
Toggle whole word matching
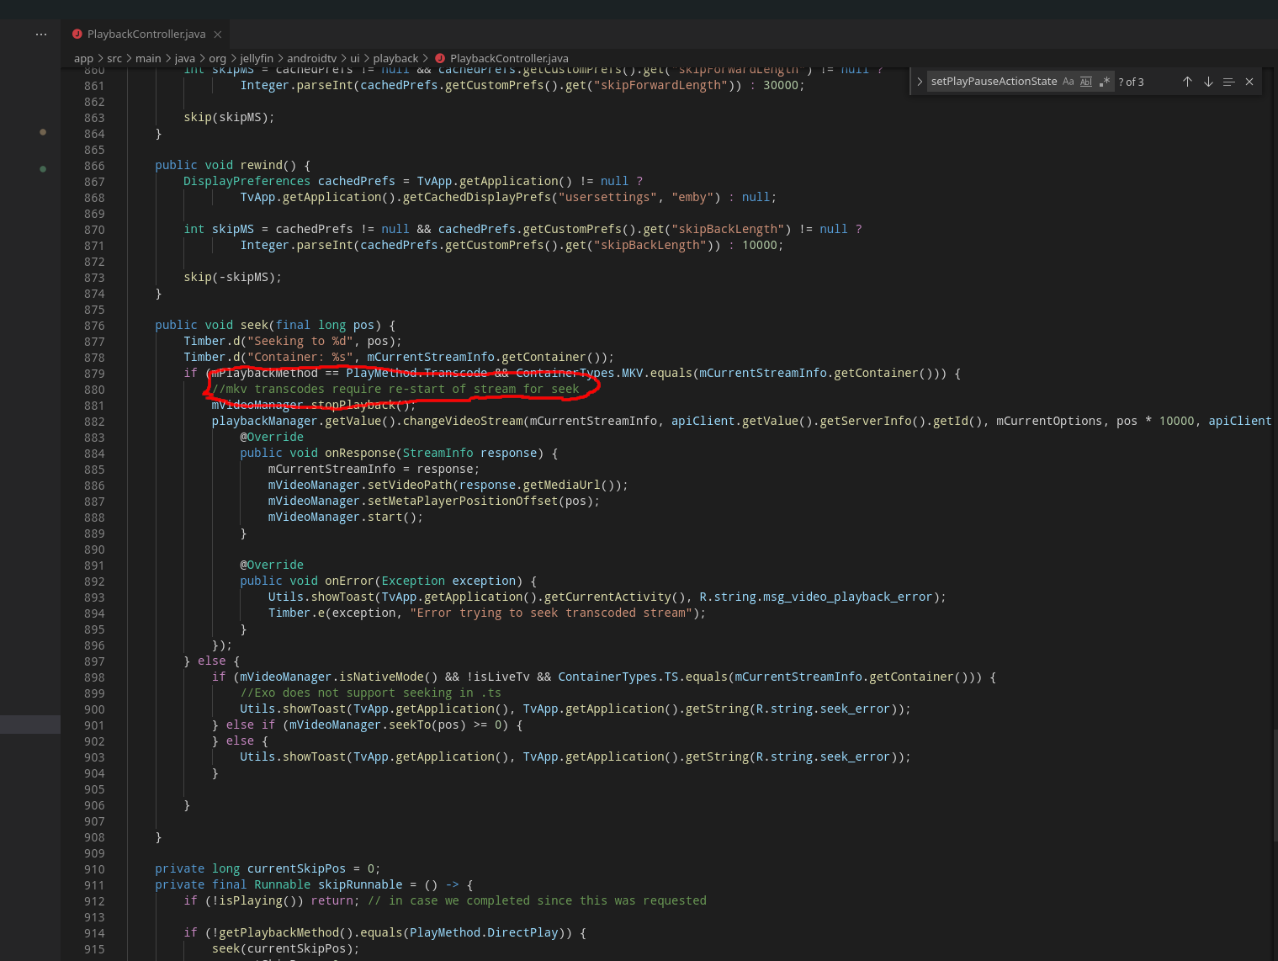click(x=1086, y=81)
